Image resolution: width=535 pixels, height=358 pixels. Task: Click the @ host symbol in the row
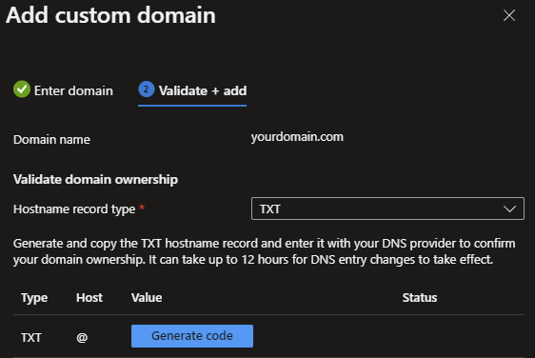82,337
